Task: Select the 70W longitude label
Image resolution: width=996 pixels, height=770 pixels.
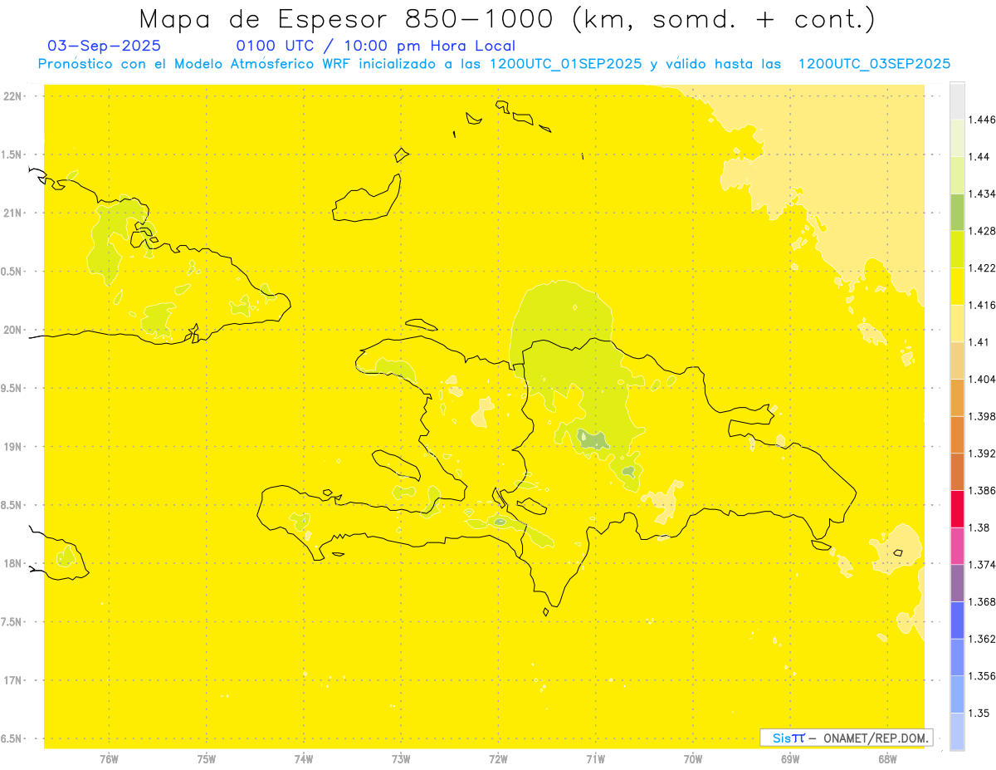Action: tap(693, 759)
